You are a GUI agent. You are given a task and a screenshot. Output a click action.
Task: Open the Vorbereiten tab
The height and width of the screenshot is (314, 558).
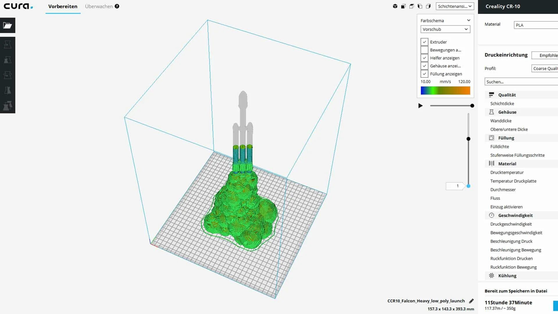click(x=63, y=6)
